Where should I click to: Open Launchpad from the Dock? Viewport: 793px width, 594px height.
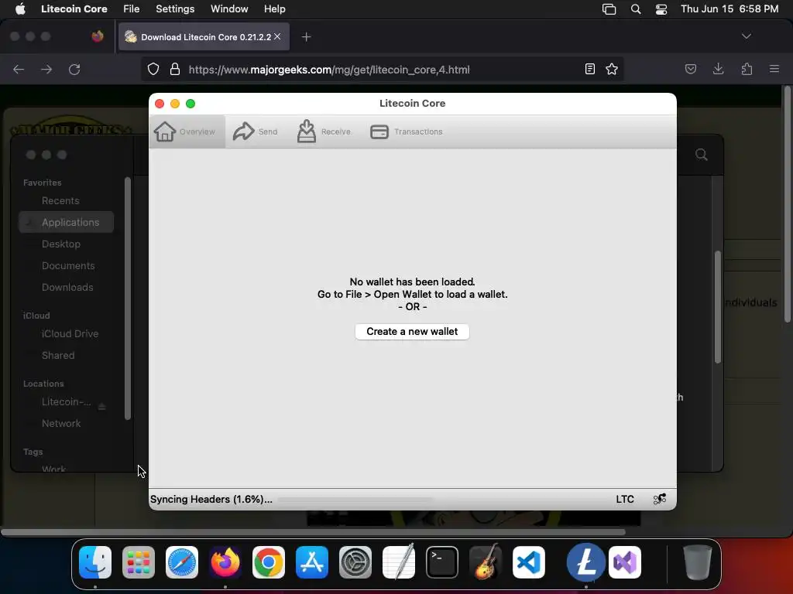click(139, 562)
